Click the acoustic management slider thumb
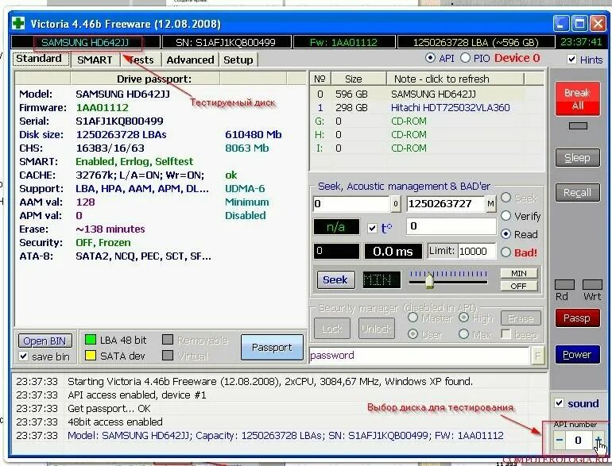Screen dimensions: 612x466 coord(430,282)
